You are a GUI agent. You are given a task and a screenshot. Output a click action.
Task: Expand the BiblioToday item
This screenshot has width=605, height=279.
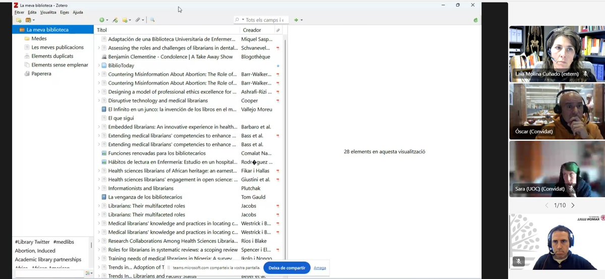click(98, 66)
